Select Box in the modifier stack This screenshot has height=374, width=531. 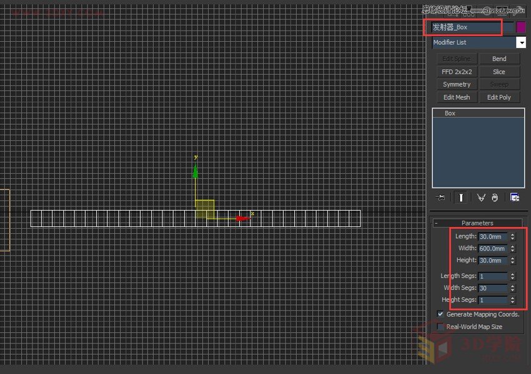tap(450, 113)
